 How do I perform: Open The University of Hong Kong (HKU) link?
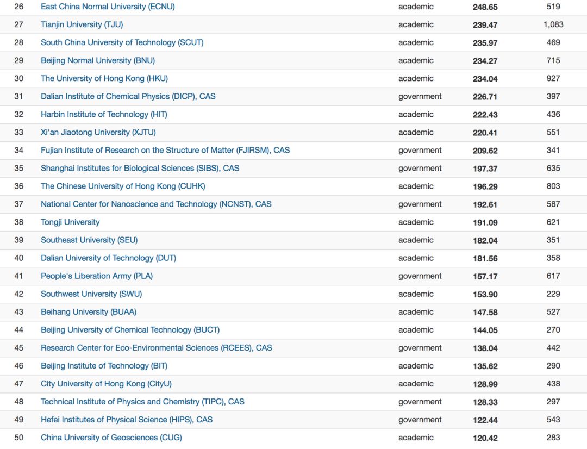[x=104, y=79]
